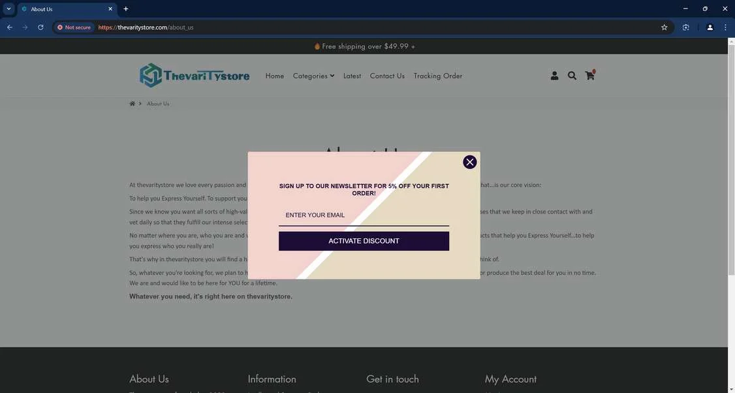Viewport: 735px width, 393px height.
Task: Click the page vertical scrollbar thumb
Action: click(x=731, y=159)
